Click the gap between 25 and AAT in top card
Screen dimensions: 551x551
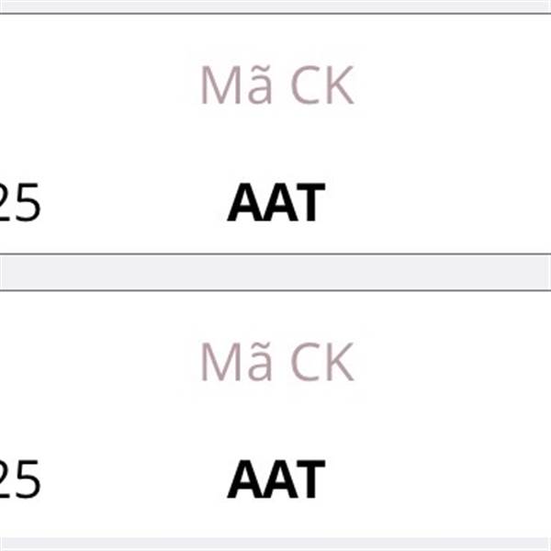pyautogui.click(x=133, y=204)
